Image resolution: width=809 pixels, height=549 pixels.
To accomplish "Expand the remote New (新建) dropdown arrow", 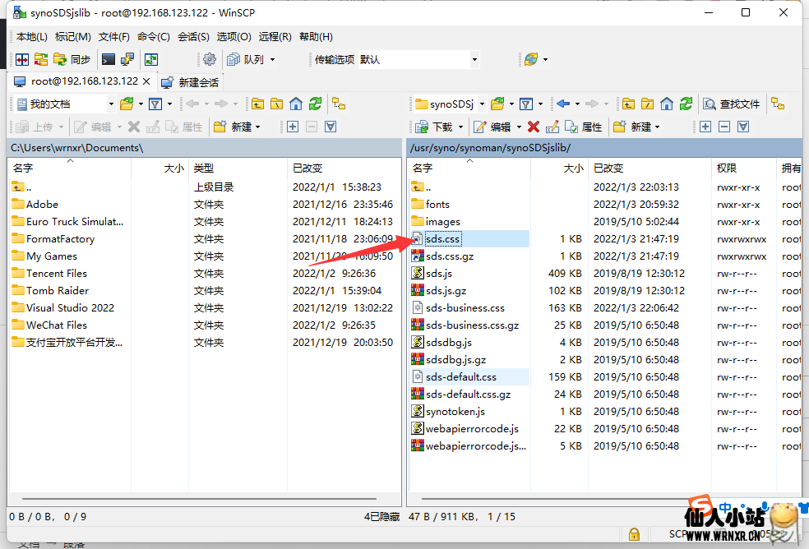I will [x=658, y=127].
